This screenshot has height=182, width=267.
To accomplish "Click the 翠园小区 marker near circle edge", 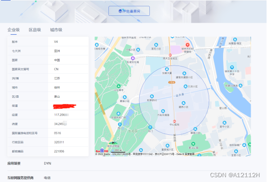I will (195, 129).
